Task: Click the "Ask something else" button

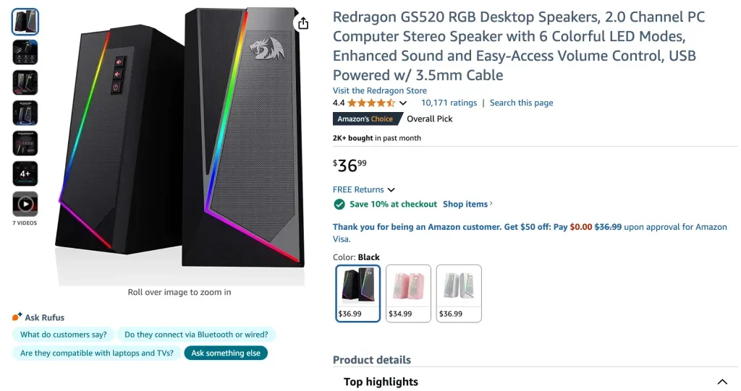Action: point(226,353)
